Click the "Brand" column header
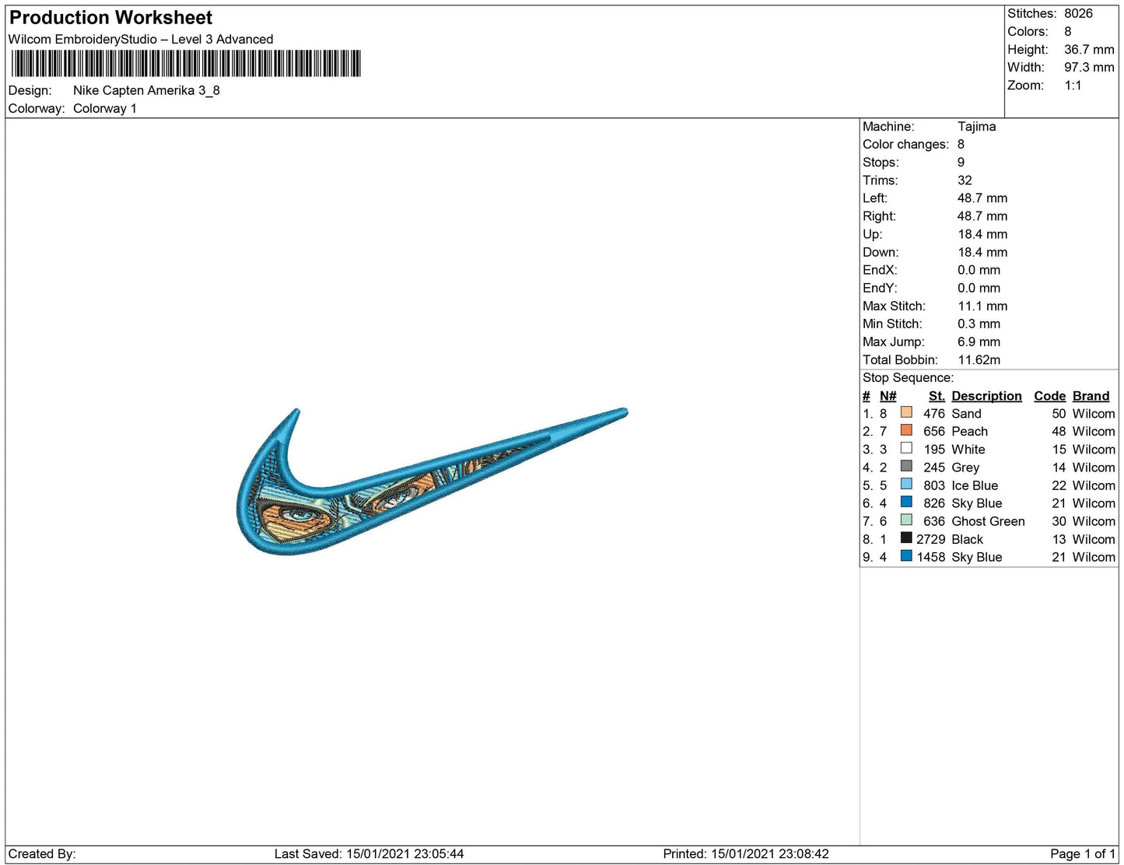 pyautogui.click(x=1091, y=396)
